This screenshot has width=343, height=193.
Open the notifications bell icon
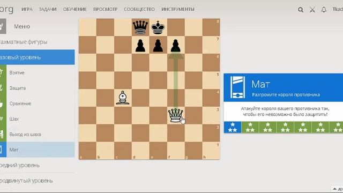[x=324, y=10]
